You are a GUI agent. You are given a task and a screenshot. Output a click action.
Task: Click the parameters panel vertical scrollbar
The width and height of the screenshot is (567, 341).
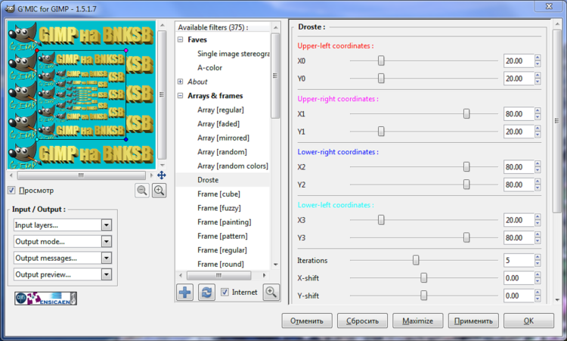(x=557, y=120)
